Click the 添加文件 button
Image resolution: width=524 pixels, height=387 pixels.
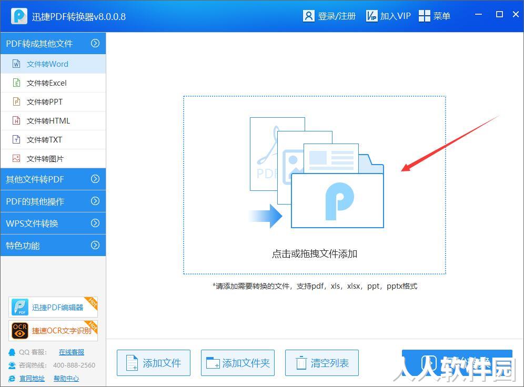pyautogui.click(x=154, y=363)
